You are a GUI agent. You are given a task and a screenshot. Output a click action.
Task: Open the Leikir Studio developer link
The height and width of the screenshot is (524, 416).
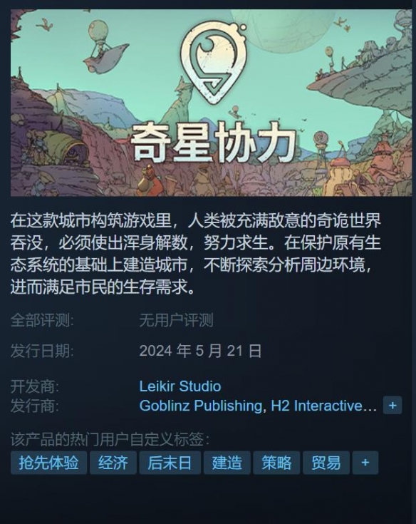point(180,386)
